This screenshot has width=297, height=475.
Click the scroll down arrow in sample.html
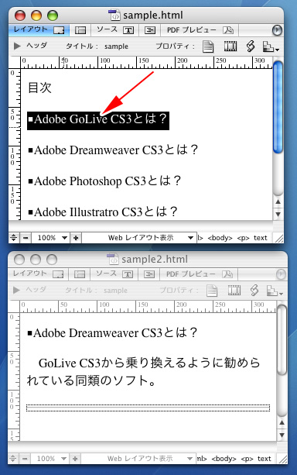[278, 214]
